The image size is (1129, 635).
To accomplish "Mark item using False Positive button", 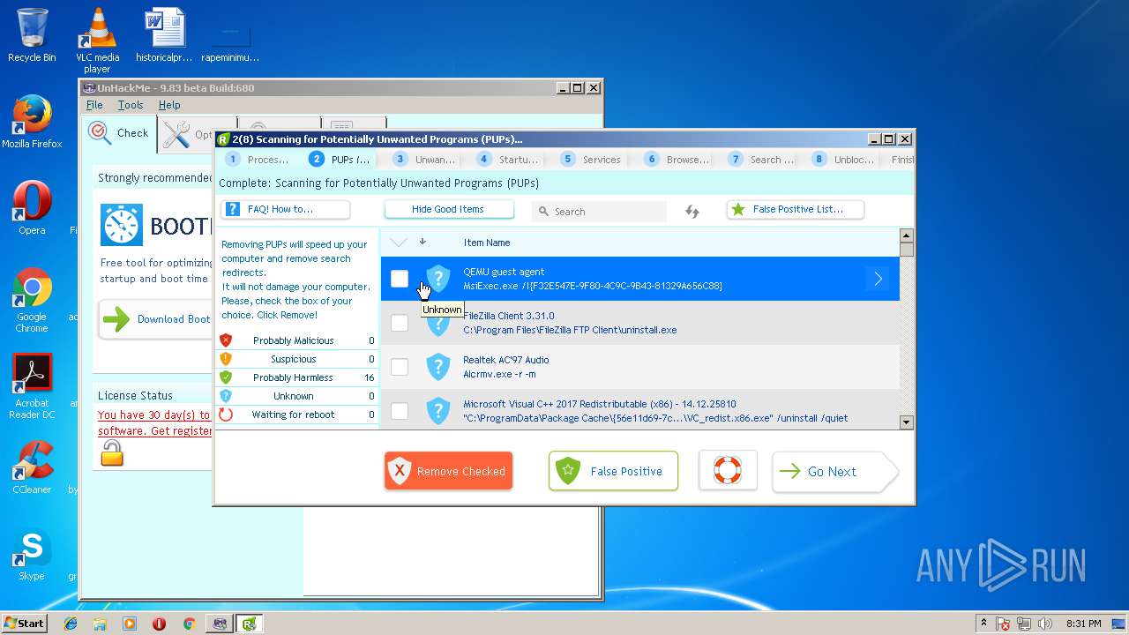I will (613, 471).
